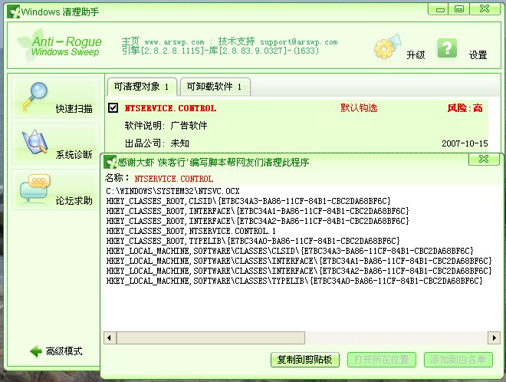Click the advanced mode green arrow
This screenshot has width=506, height=382.
point(36,351)
